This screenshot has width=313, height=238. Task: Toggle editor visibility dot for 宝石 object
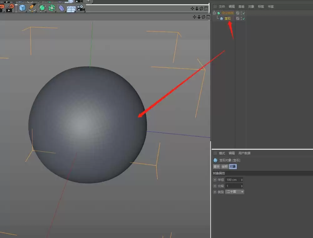241,18
